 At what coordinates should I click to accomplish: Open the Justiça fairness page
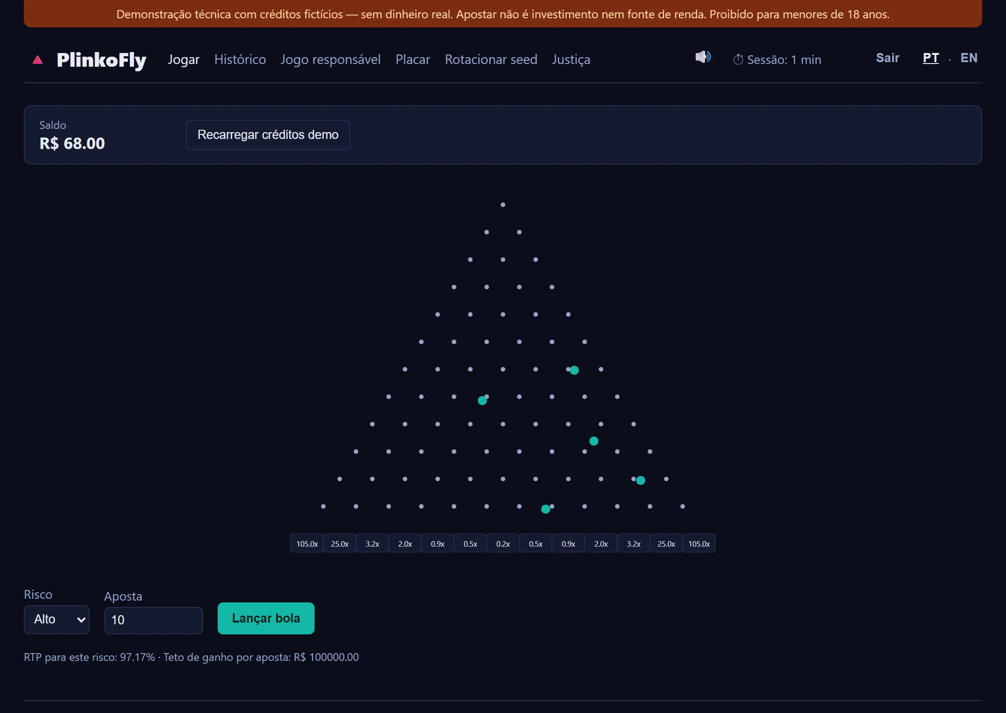click(571, 59)
